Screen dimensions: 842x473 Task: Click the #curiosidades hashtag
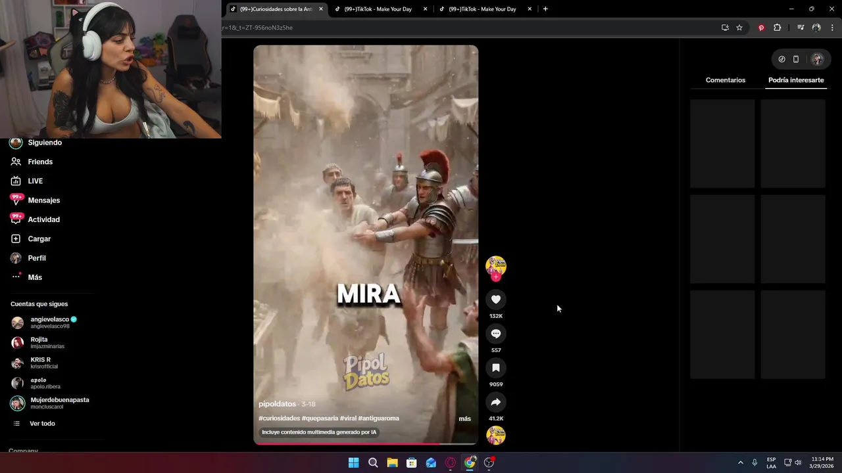click(279, 418)
